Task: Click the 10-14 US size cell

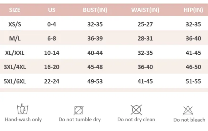Action: [52, 53]
